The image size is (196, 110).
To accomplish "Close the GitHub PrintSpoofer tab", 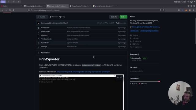I will tap(67, 6).
